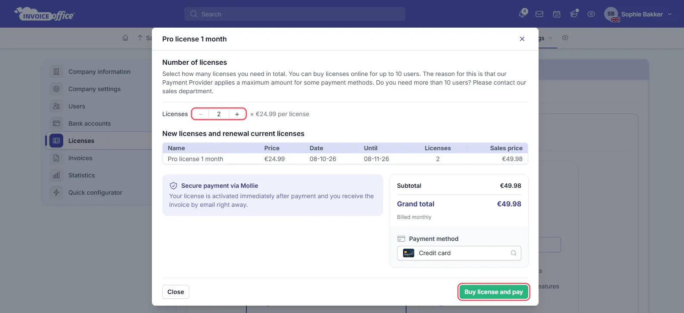Viewport: 684px width, 313px height.
Task: Open the mail envelope icon
Action: pyautogui.click(x=539, y=14)
